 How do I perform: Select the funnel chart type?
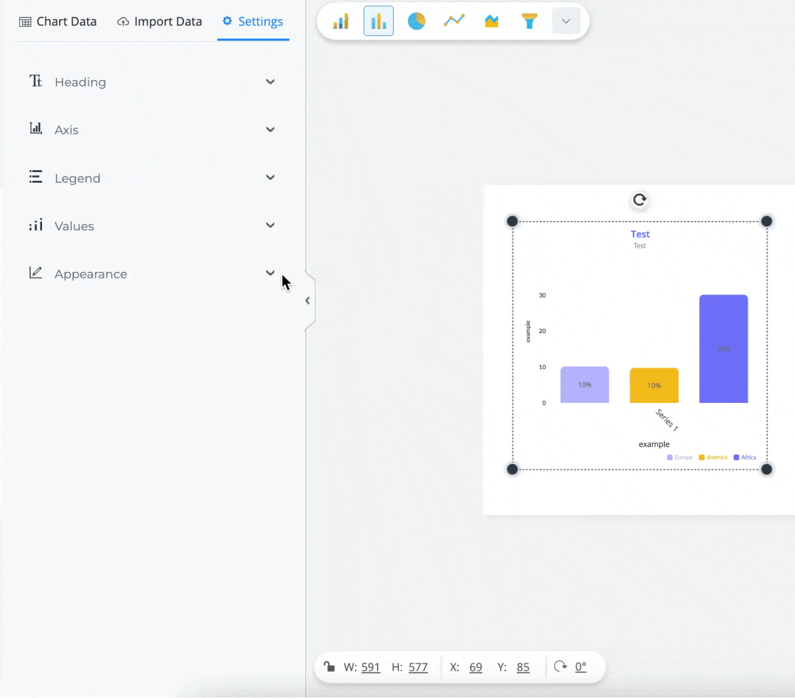pyautogui.click(x=529, y=21)
